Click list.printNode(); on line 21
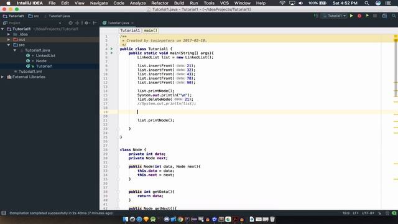The height and width of the screenshot is (224, 398). coord(155,120)
